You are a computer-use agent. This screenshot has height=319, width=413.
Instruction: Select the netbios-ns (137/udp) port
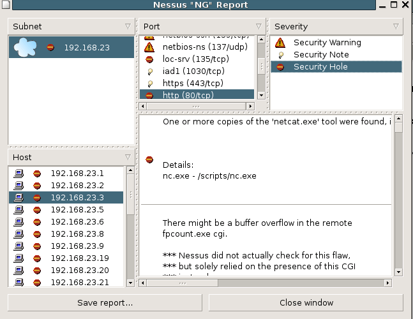click(197, 47)
